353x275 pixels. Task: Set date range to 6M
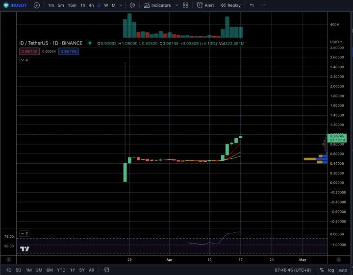click(x=50, y=270)
